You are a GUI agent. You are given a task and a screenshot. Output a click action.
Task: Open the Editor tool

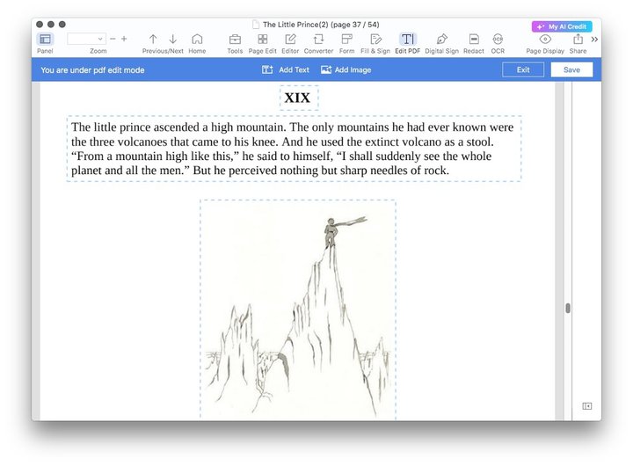click(x=290, y=40)
